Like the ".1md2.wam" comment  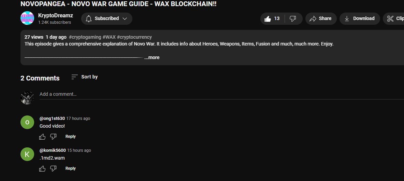pyautogui.click(x=42, y=169)
